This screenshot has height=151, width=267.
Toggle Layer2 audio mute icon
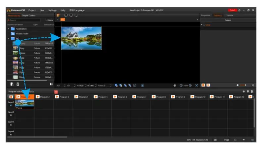point(11,115)
